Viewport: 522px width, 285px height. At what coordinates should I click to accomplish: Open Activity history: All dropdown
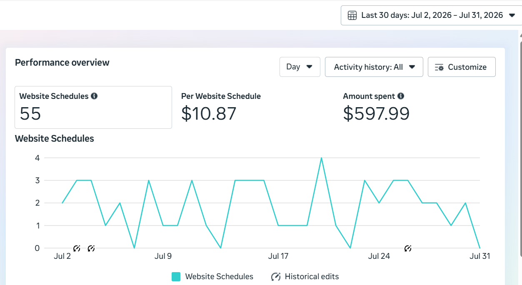click(374, 67)
